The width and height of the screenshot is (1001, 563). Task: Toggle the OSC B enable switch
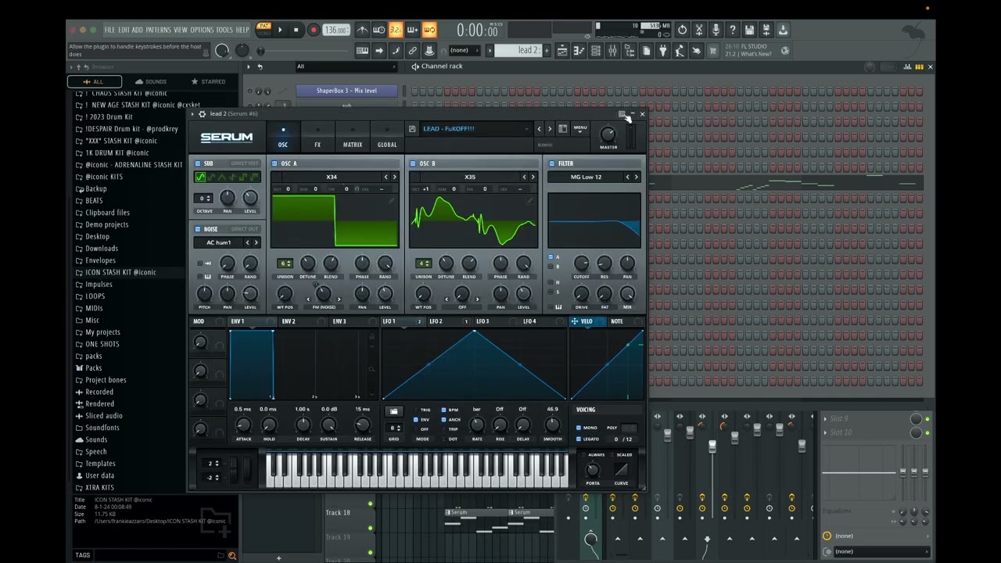point(412,163)
